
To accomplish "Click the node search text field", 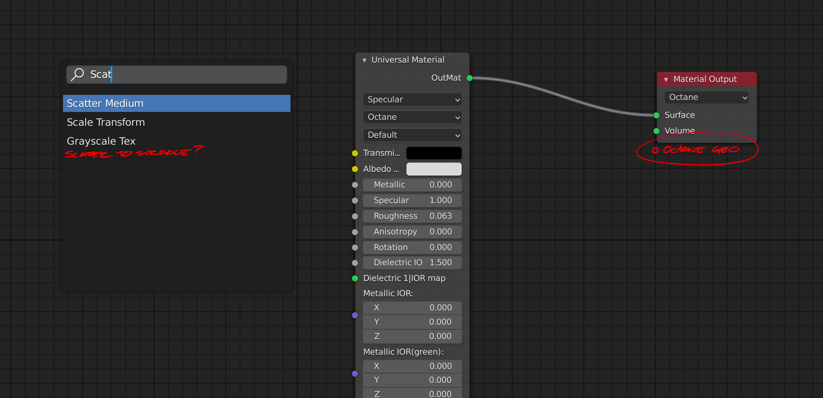I will click(x=177, y=74).
